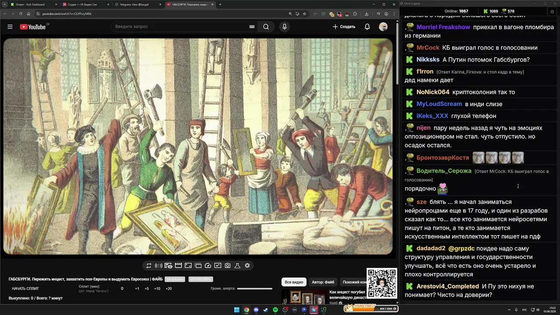560x315 pixels.
Task: Click the browser address bar URL
Action: 67,14
